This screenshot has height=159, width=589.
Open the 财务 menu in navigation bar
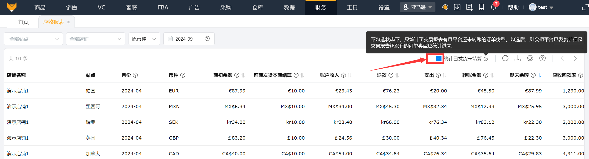(x=321, y=8)
